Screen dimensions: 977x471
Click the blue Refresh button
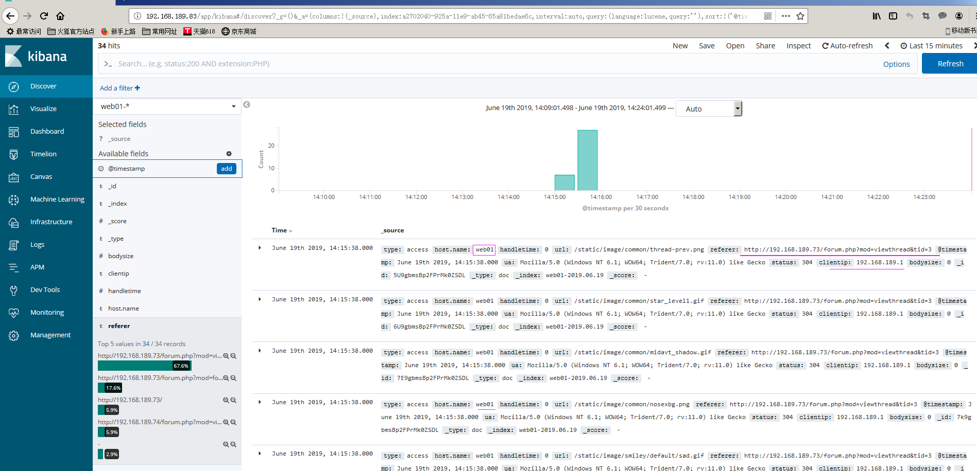click(950, 64)
